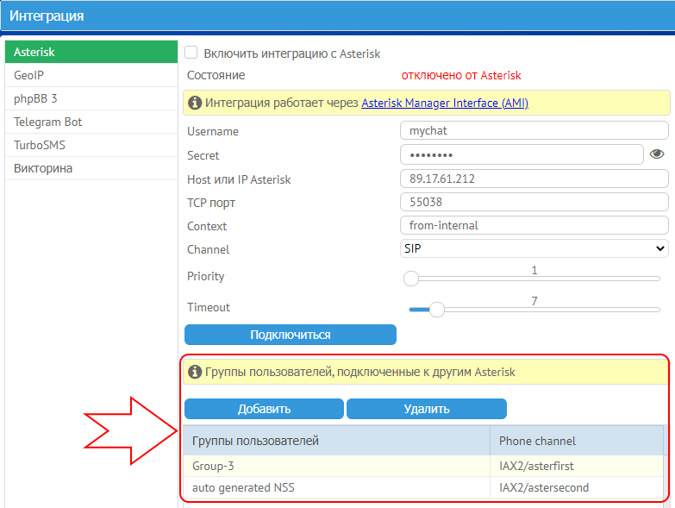Image resolution: width=675 pixels, height=508 pixels.
Task: Click info icon beside AMI integration notice
Action: pos(195,103)
